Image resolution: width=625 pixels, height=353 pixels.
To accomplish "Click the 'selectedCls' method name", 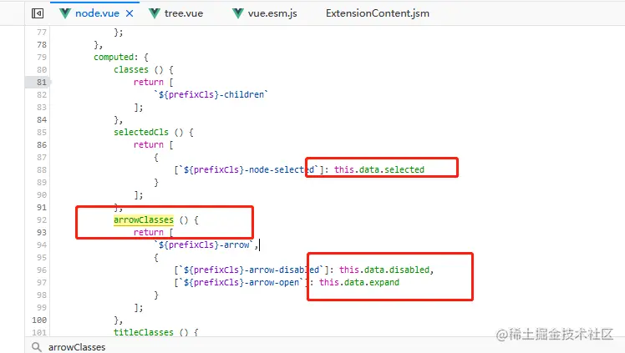I will coord(141,132).
